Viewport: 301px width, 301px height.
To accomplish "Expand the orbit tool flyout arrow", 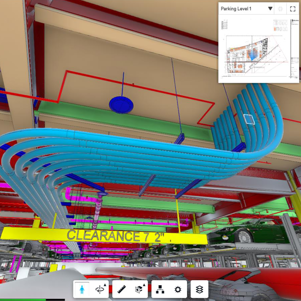I will click(x=105, y=285).
